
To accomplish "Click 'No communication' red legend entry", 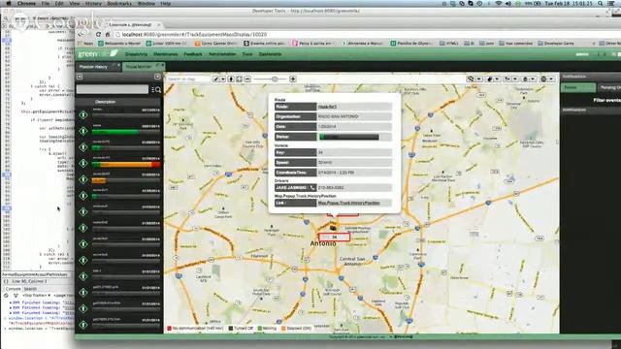I will pyautogui.click(x=195, y=329).
